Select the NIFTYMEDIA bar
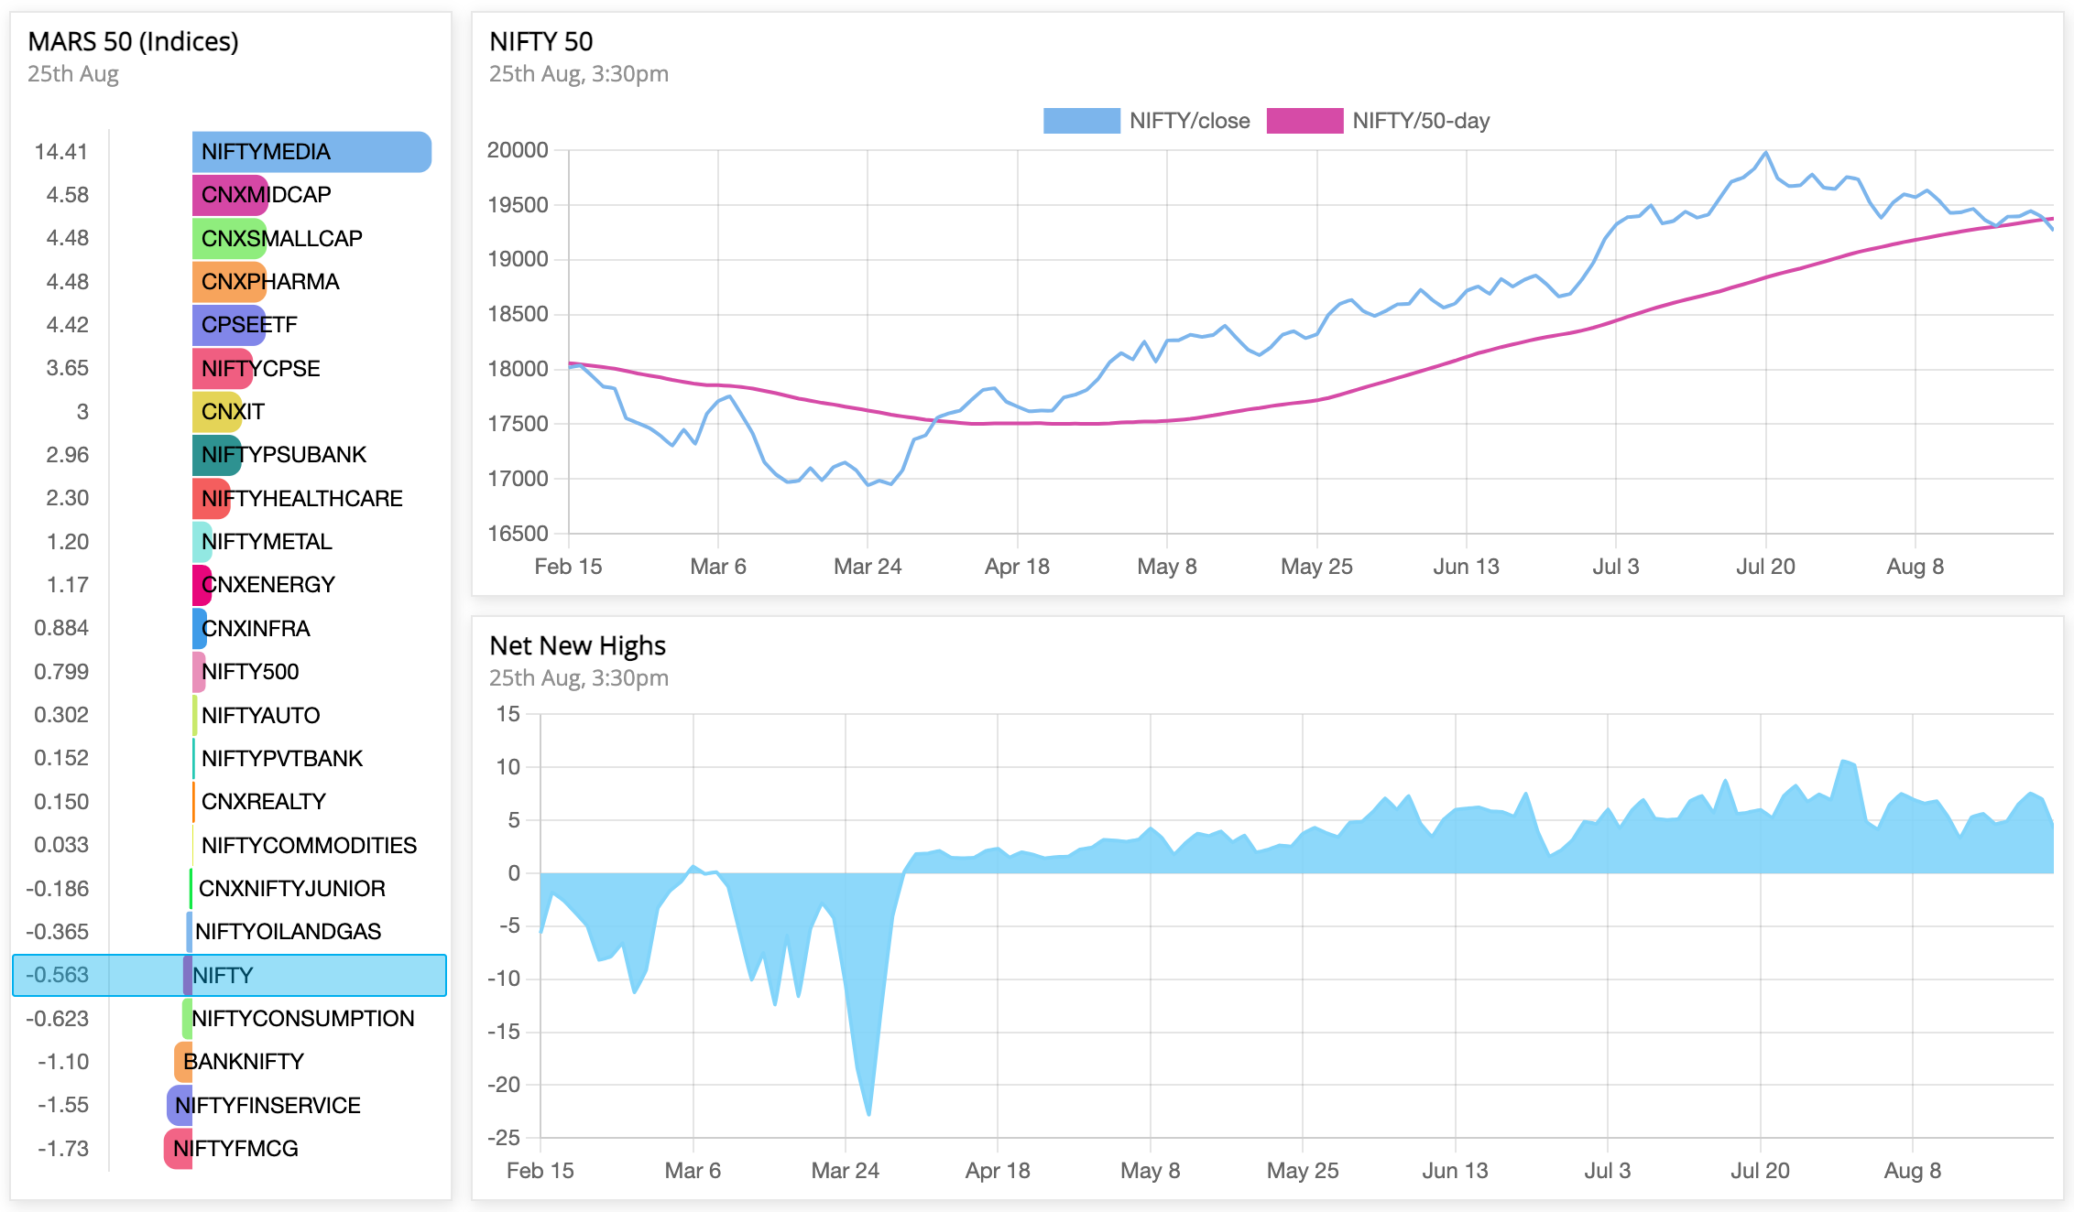The height and width of the screenshot is (1212, 2074). pos(311,152)
